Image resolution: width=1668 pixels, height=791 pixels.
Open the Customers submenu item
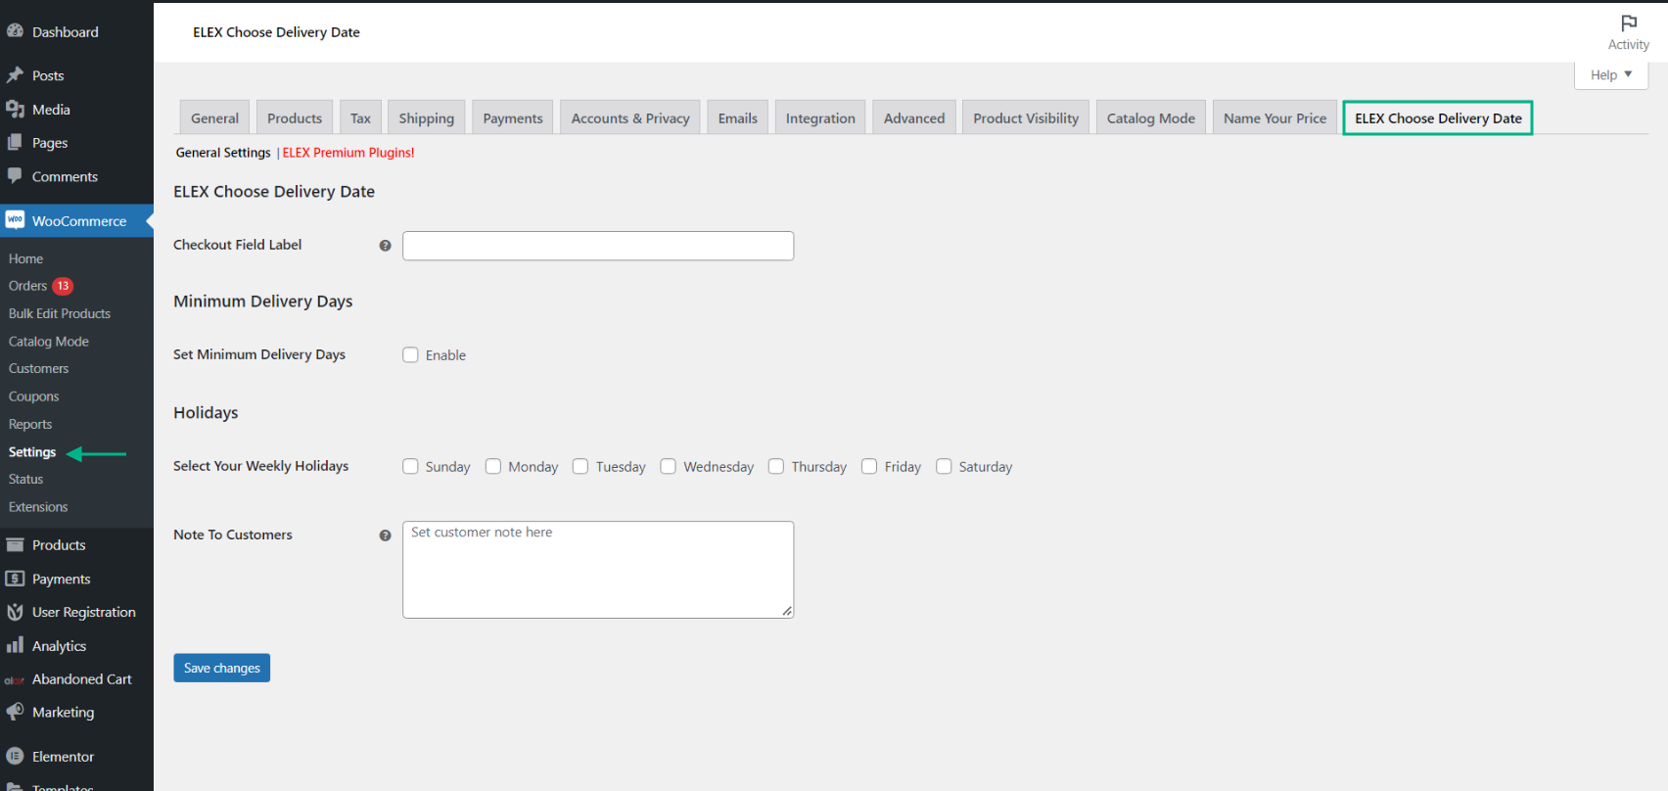pyautogui.click(x=39, y=368)
